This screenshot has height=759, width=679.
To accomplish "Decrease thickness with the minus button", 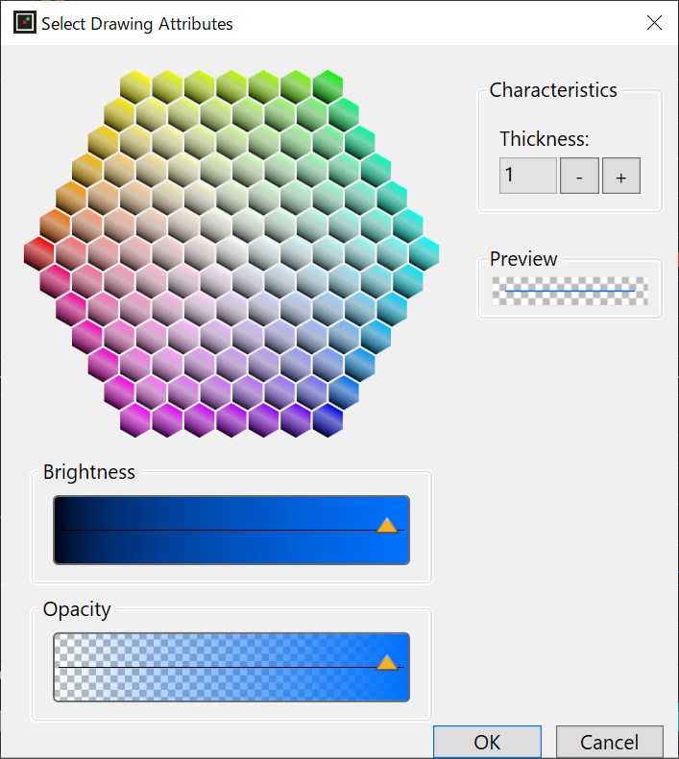I will 579,177.
